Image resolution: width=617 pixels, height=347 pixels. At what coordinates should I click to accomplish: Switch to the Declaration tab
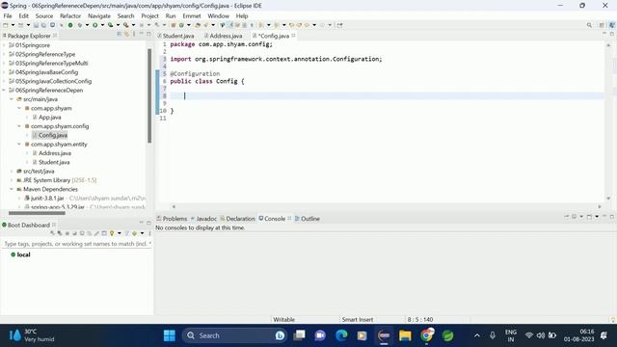pyautogui.click(x=238, y=219)
